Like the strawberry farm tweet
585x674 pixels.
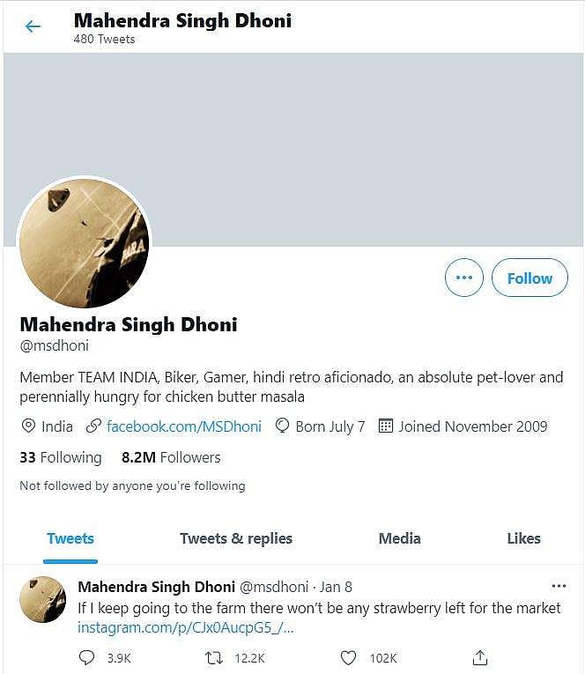pos(349,657)
